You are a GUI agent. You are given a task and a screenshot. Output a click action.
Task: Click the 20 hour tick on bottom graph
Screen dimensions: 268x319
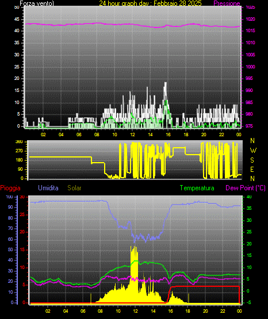point(205,311)
